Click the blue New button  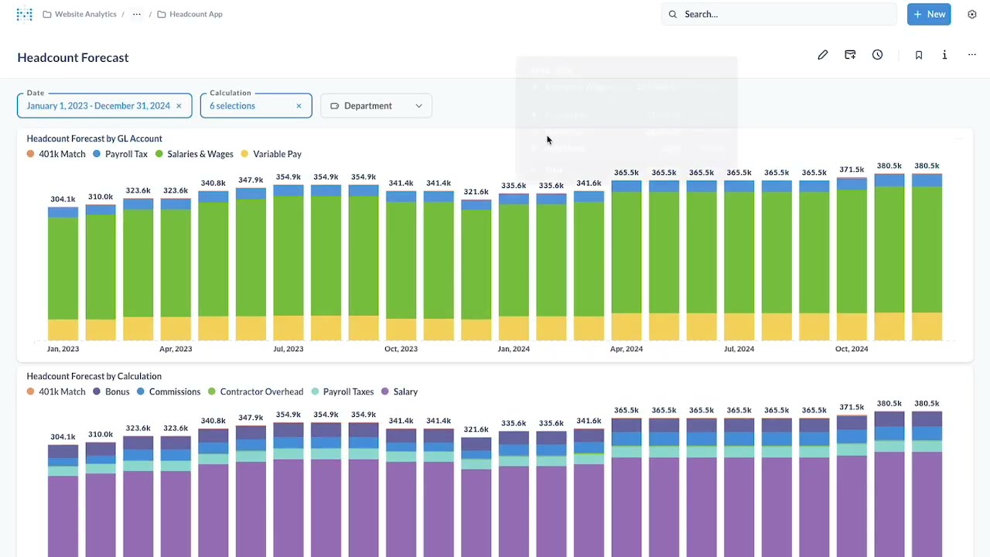click(x=929, y=14)
